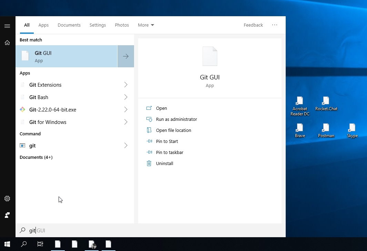Click the Feedback link
The width and height of the screenshot is (367, 251).
pos(253,25)
